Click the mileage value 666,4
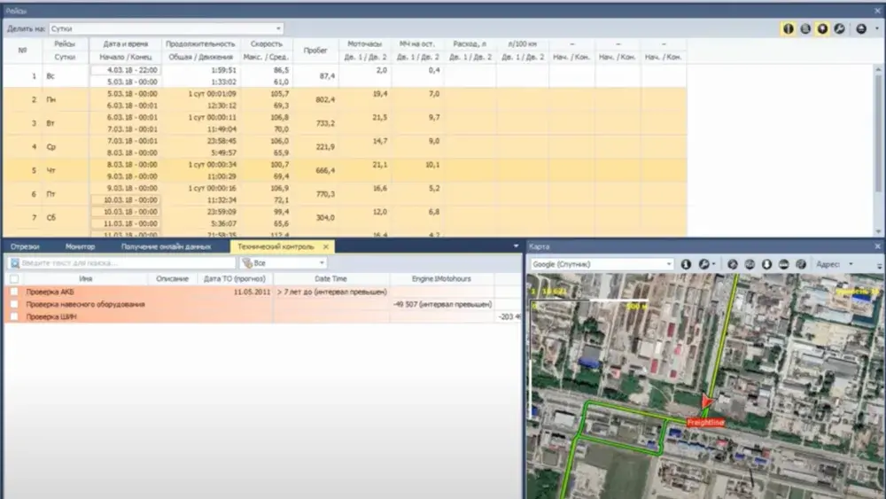886x499 pixels. [325, 171]
